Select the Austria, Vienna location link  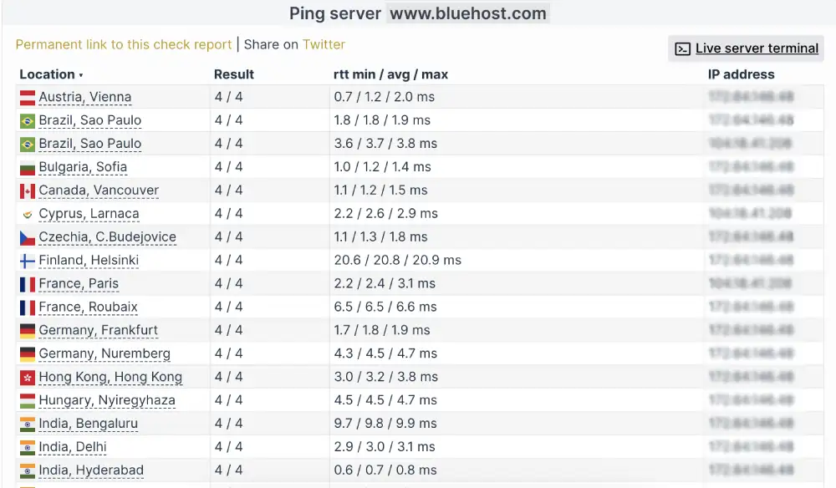[x=84, y=97]
